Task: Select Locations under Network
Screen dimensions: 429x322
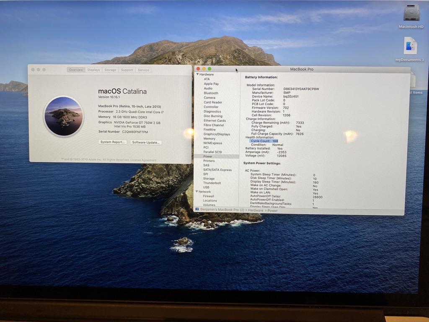Action: tap(210, 201)
